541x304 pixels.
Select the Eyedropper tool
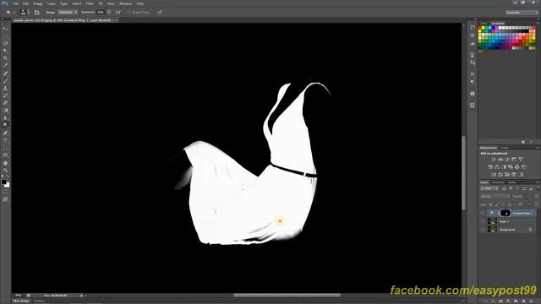click(5, 66)
